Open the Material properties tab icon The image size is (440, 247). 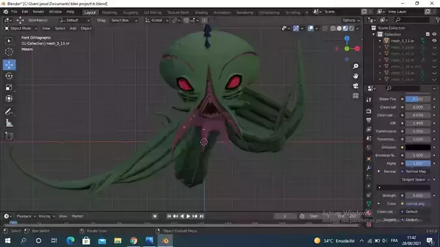coord(368,213)
